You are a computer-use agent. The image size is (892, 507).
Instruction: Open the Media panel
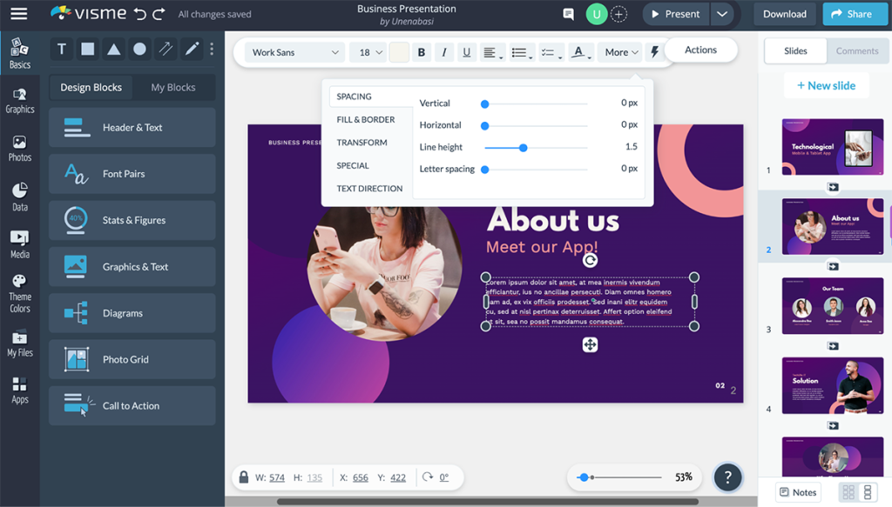pos(20,244)
